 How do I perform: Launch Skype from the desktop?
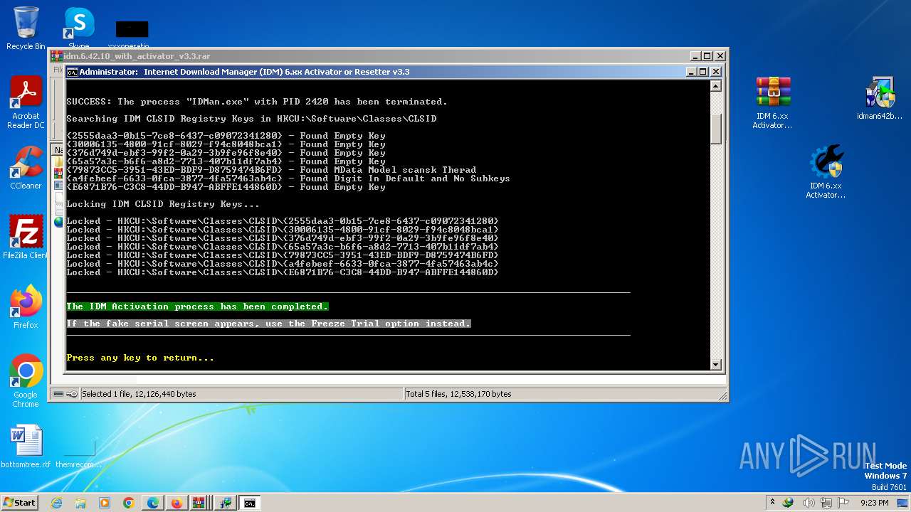point(79,27)
